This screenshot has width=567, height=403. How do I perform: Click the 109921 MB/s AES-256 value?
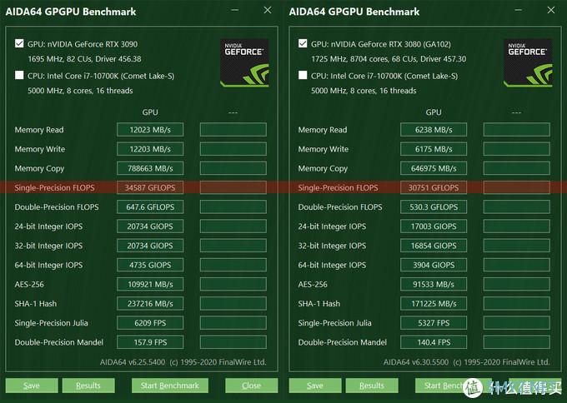tap(150, 284)
